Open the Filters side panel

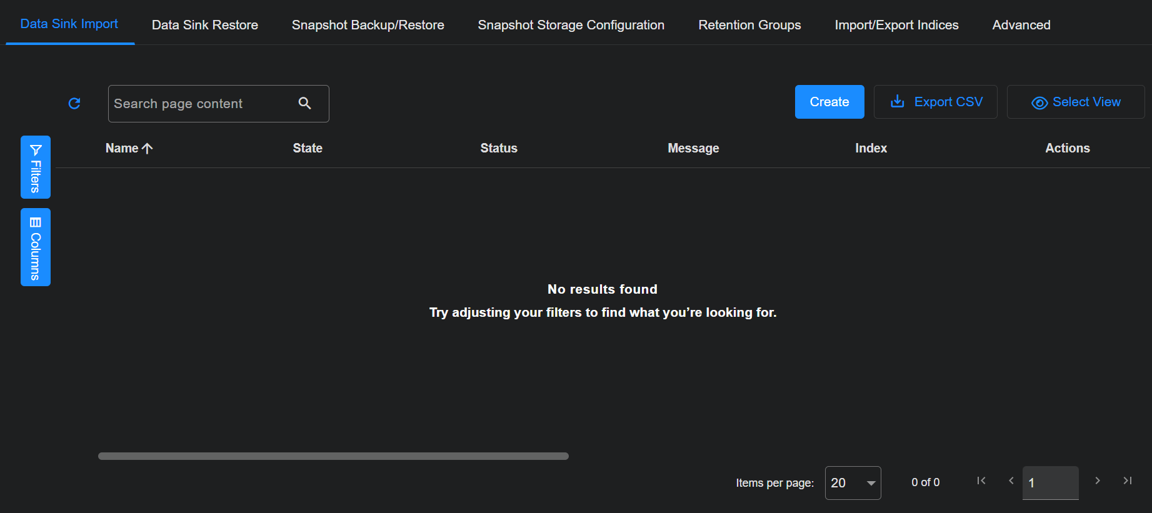[x=36, y=167]
